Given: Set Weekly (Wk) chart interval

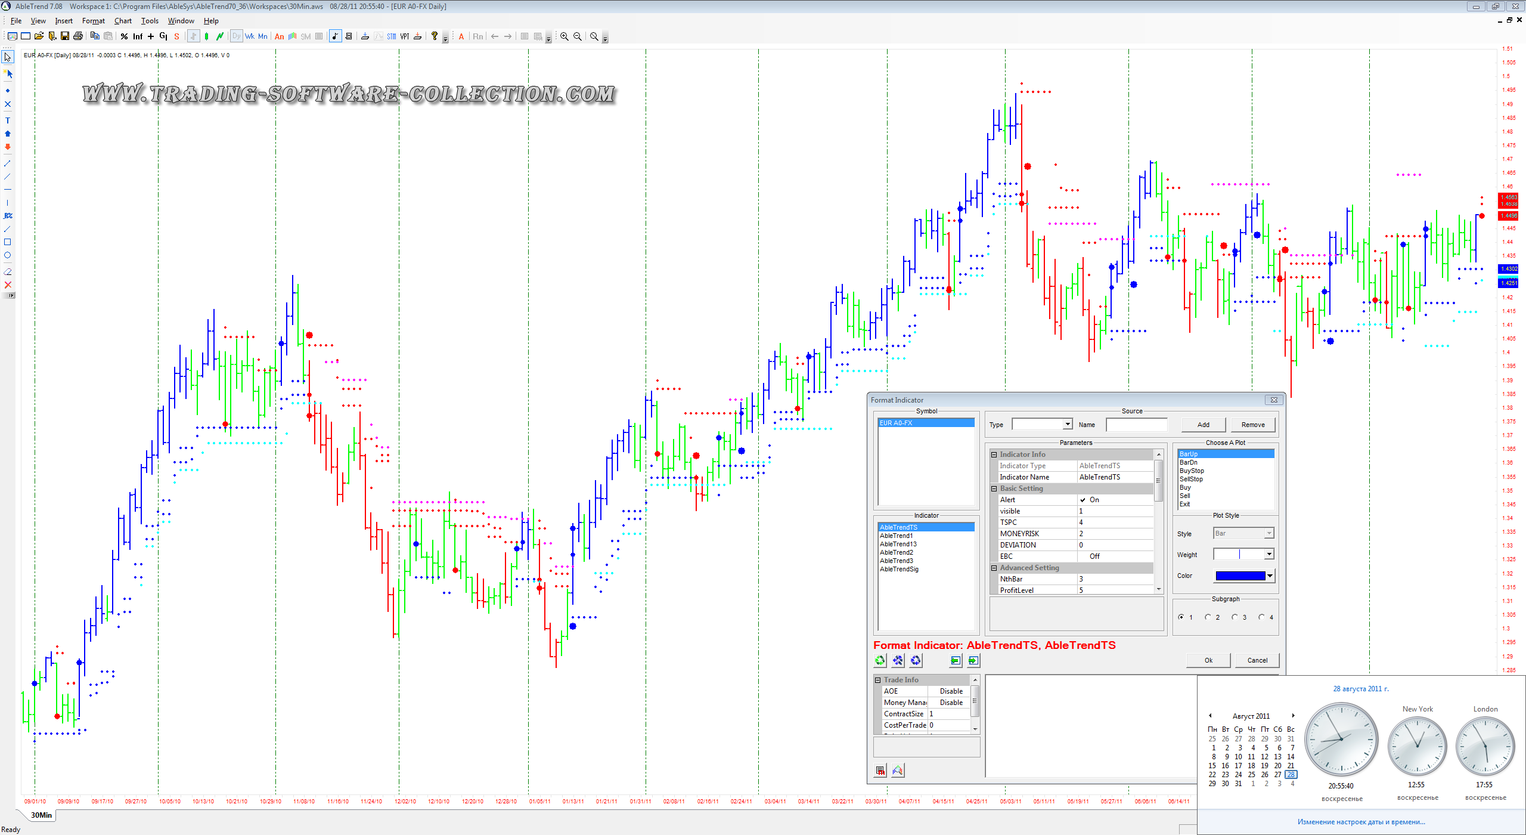Looking at the screenshot, I should click(x=249, y=36).
